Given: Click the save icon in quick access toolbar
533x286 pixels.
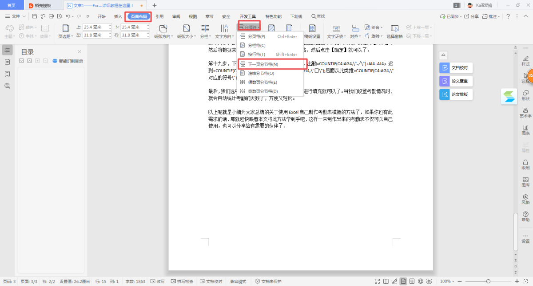Looking at the screenshot, I should pyautogui.click(x=35, y=16).
